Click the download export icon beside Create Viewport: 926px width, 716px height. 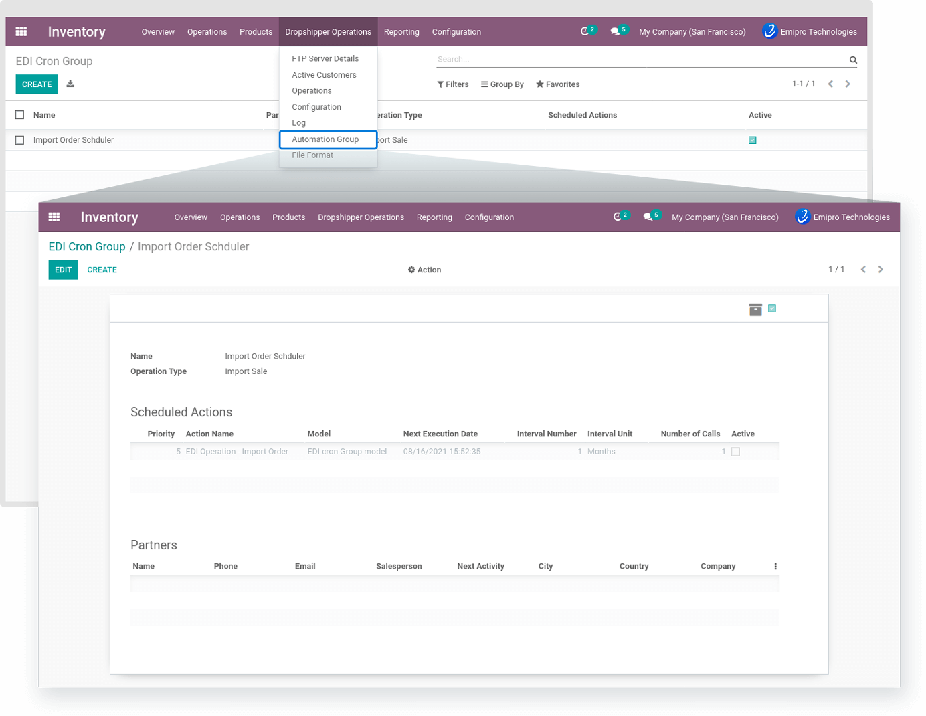point(70,84)
